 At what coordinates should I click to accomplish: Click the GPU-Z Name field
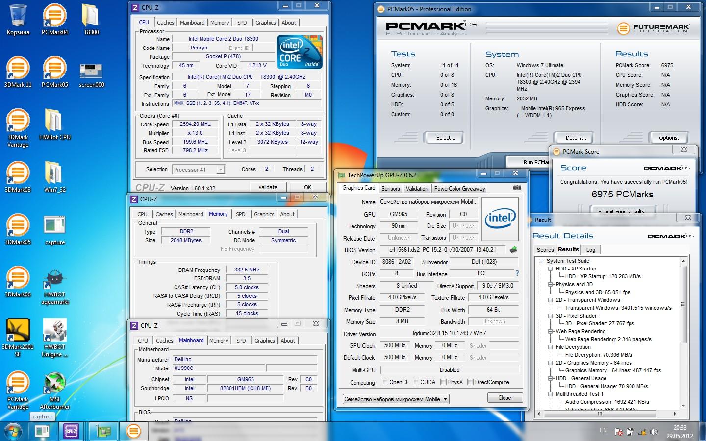pyautogui.click(x=429, y=202)
